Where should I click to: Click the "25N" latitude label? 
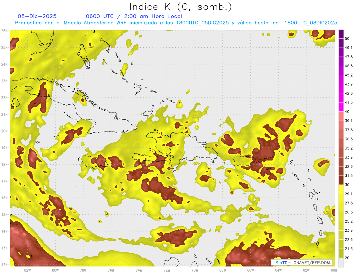click(x=4, y=48)
